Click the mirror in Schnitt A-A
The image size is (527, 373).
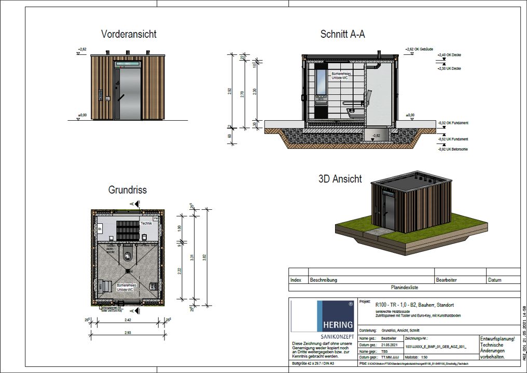[322, 83]
